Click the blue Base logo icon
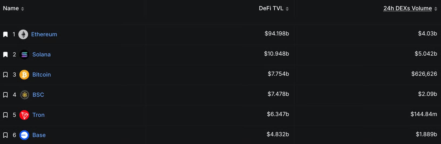Image resolution: width=441 pixels, height=144 pixels. (24, 135)
